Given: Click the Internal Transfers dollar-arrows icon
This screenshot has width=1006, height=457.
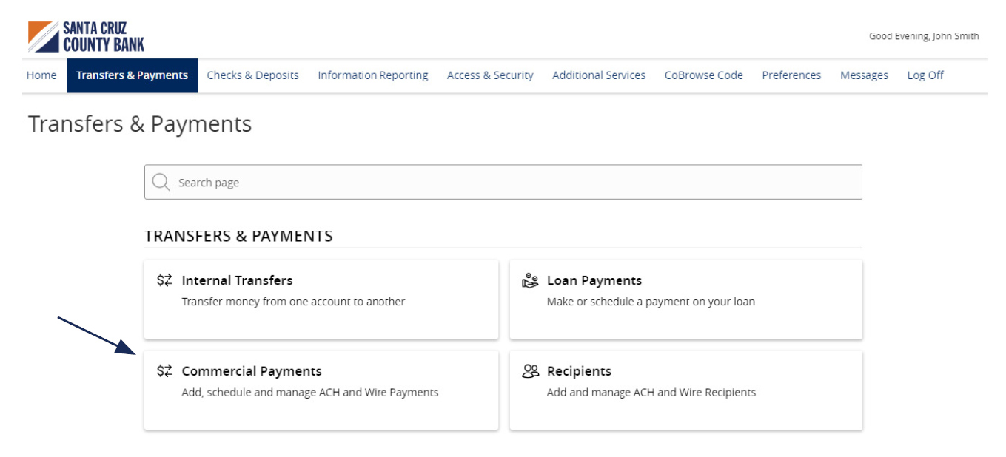Looking at the screenshot, I should (164, 280).
